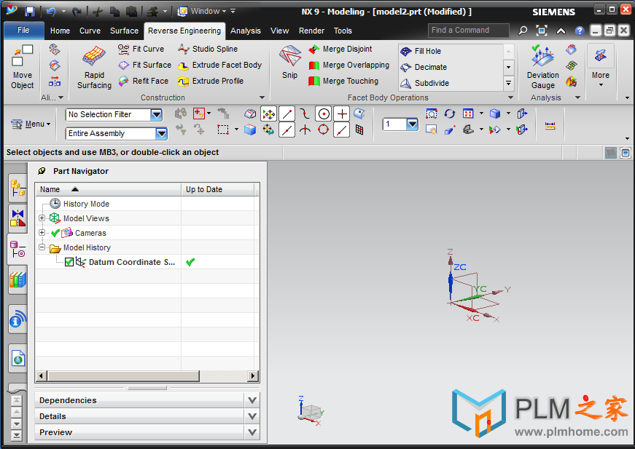635x449 pixels.
Task: Toggle the Enable Snap Point button
Action: pos(268,114)
